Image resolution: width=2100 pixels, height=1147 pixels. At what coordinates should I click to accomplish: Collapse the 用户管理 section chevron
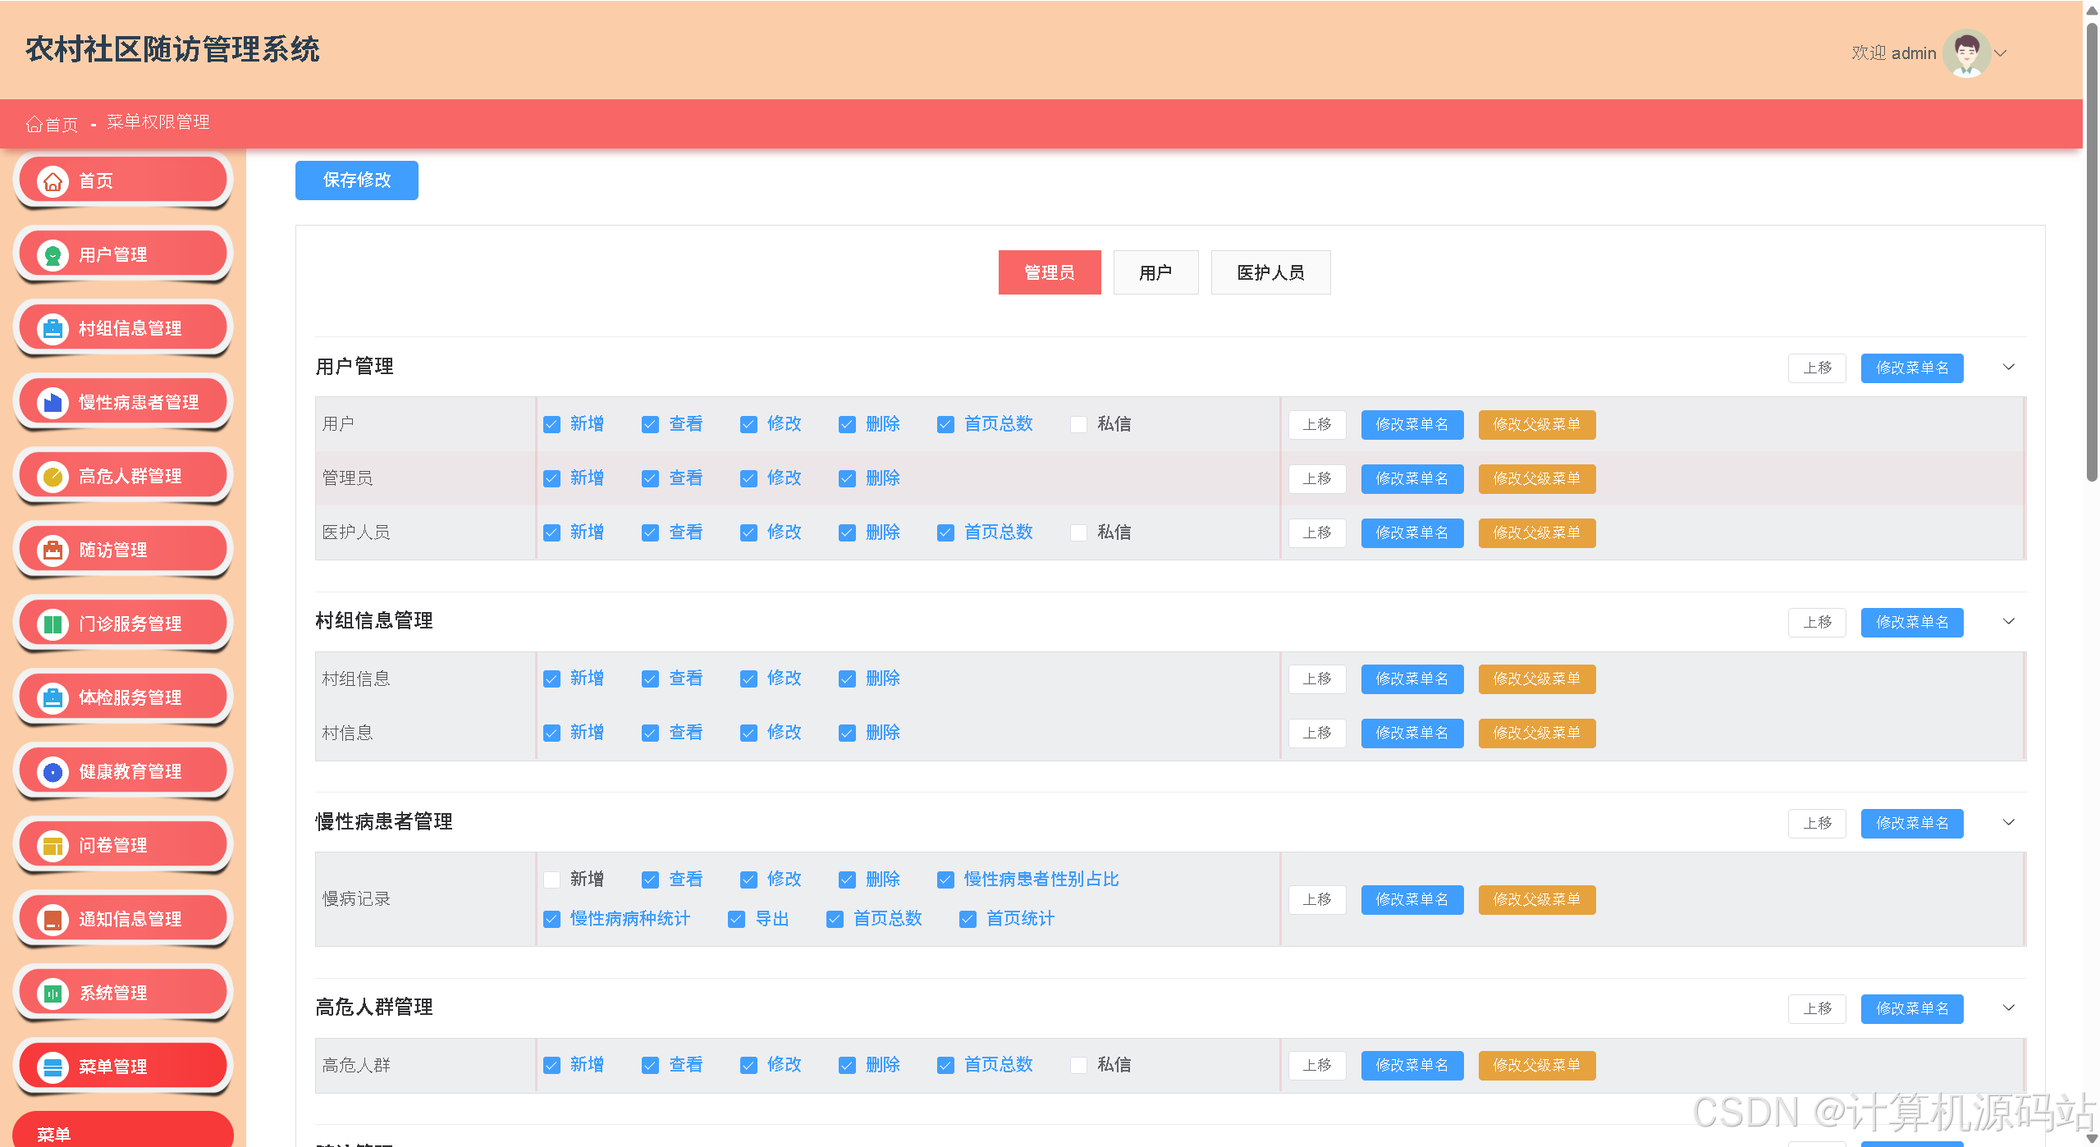coord(2008,367)
